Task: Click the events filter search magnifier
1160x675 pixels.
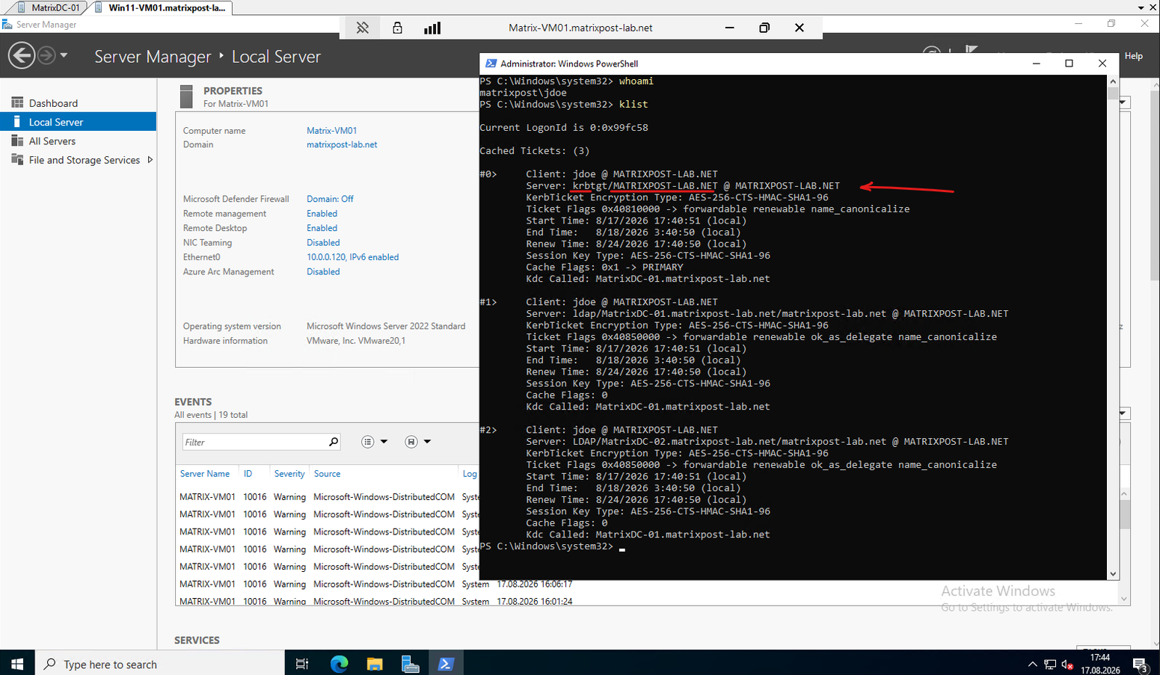Action: pos(334,442)
